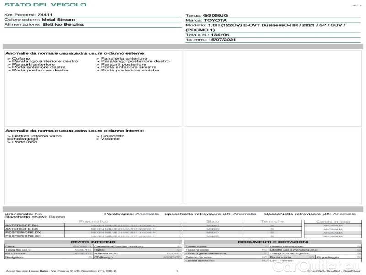Click the 'Modello: 1.8H (122CV)' line
This screenshot has width=366, height=275.
[x=265, y=25]
